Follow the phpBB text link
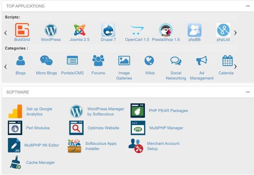The height and width of the screenshot is (175, 254). pos(194,40)
